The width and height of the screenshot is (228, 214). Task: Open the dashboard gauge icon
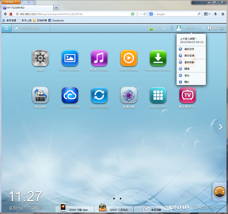219,191
